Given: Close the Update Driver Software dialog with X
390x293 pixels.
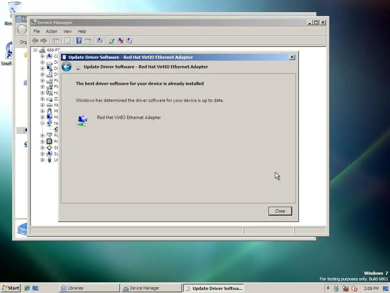Looking at the screenshot, I should pyautogui.click(x=292, y=57).
